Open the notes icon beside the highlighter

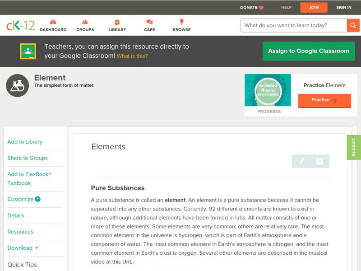319,161
